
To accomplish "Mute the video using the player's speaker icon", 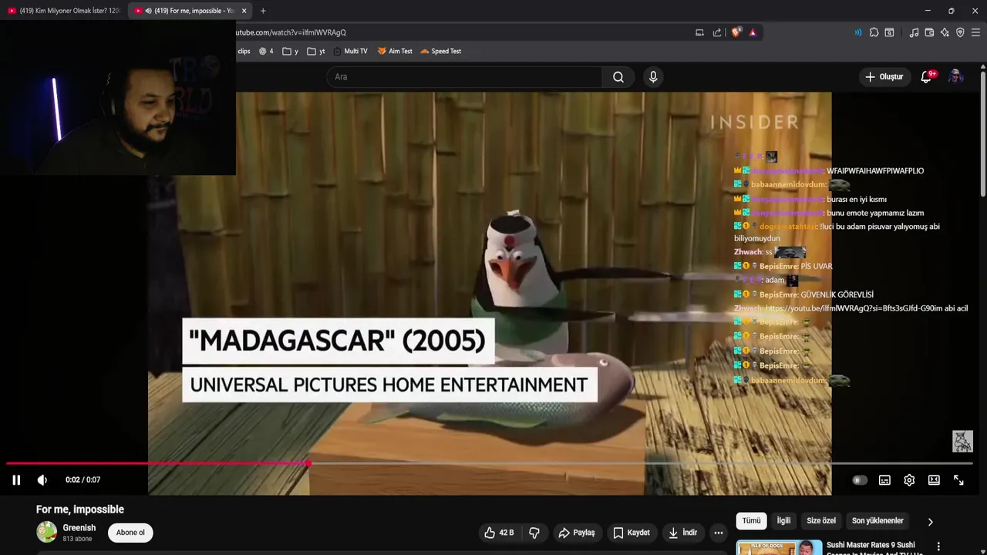I will coord(42,479).
